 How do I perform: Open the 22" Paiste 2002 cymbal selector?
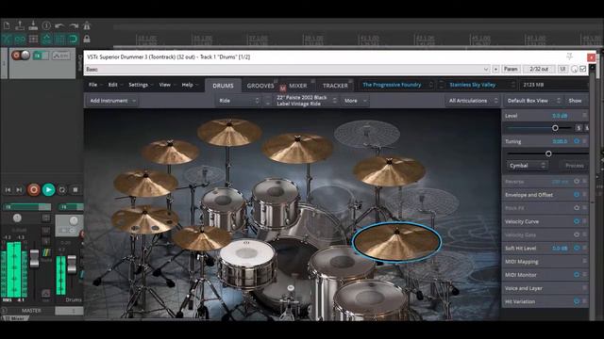click(306, 101)
